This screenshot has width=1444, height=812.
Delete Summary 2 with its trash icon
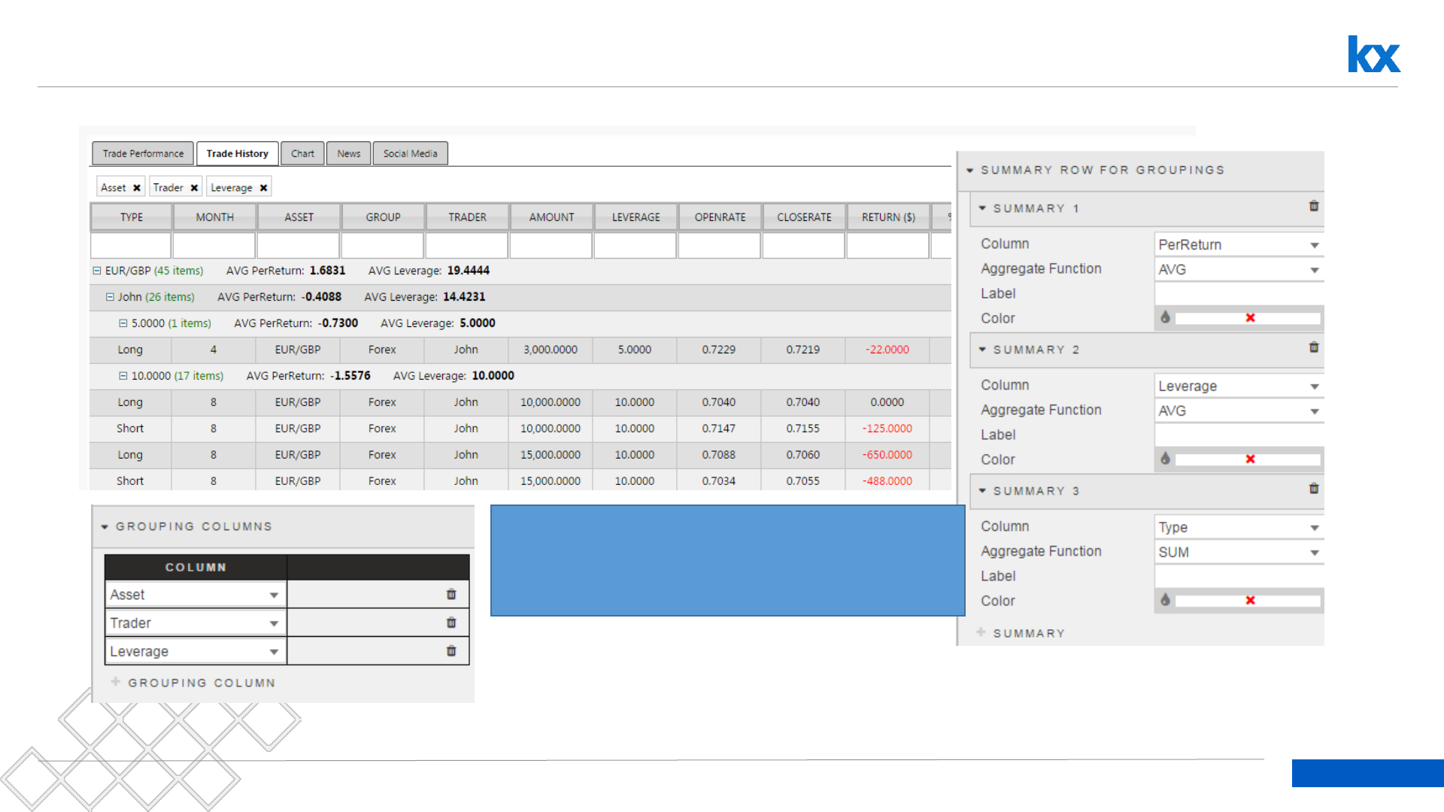pyautogui.click(x=1313, y=347)
